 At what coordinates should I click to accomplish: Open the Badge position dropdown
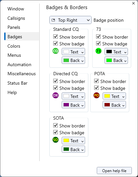tap(70, 20)
